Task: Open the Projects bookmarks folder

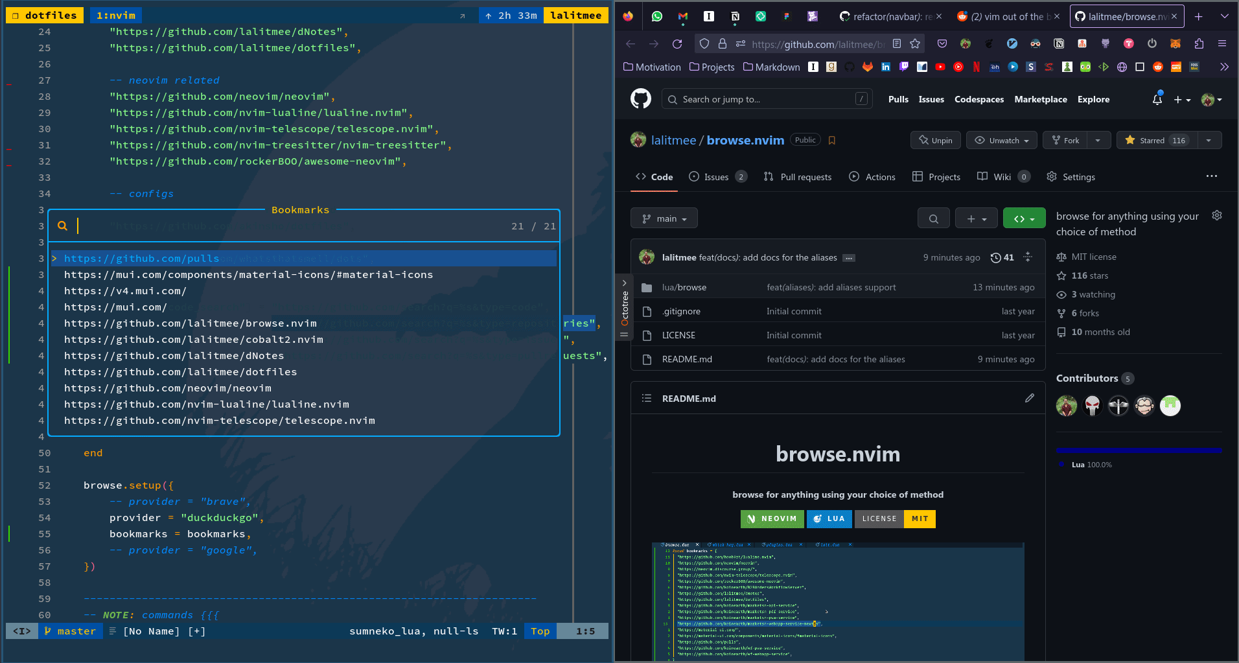Action: tap(712, 67)
